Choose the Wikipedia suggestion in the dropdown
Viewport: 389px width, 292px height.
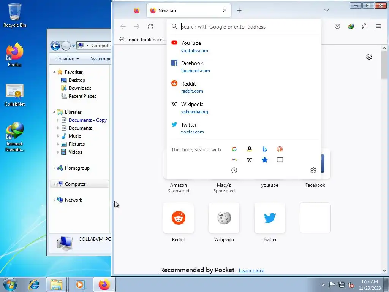(x=244, y=108)
